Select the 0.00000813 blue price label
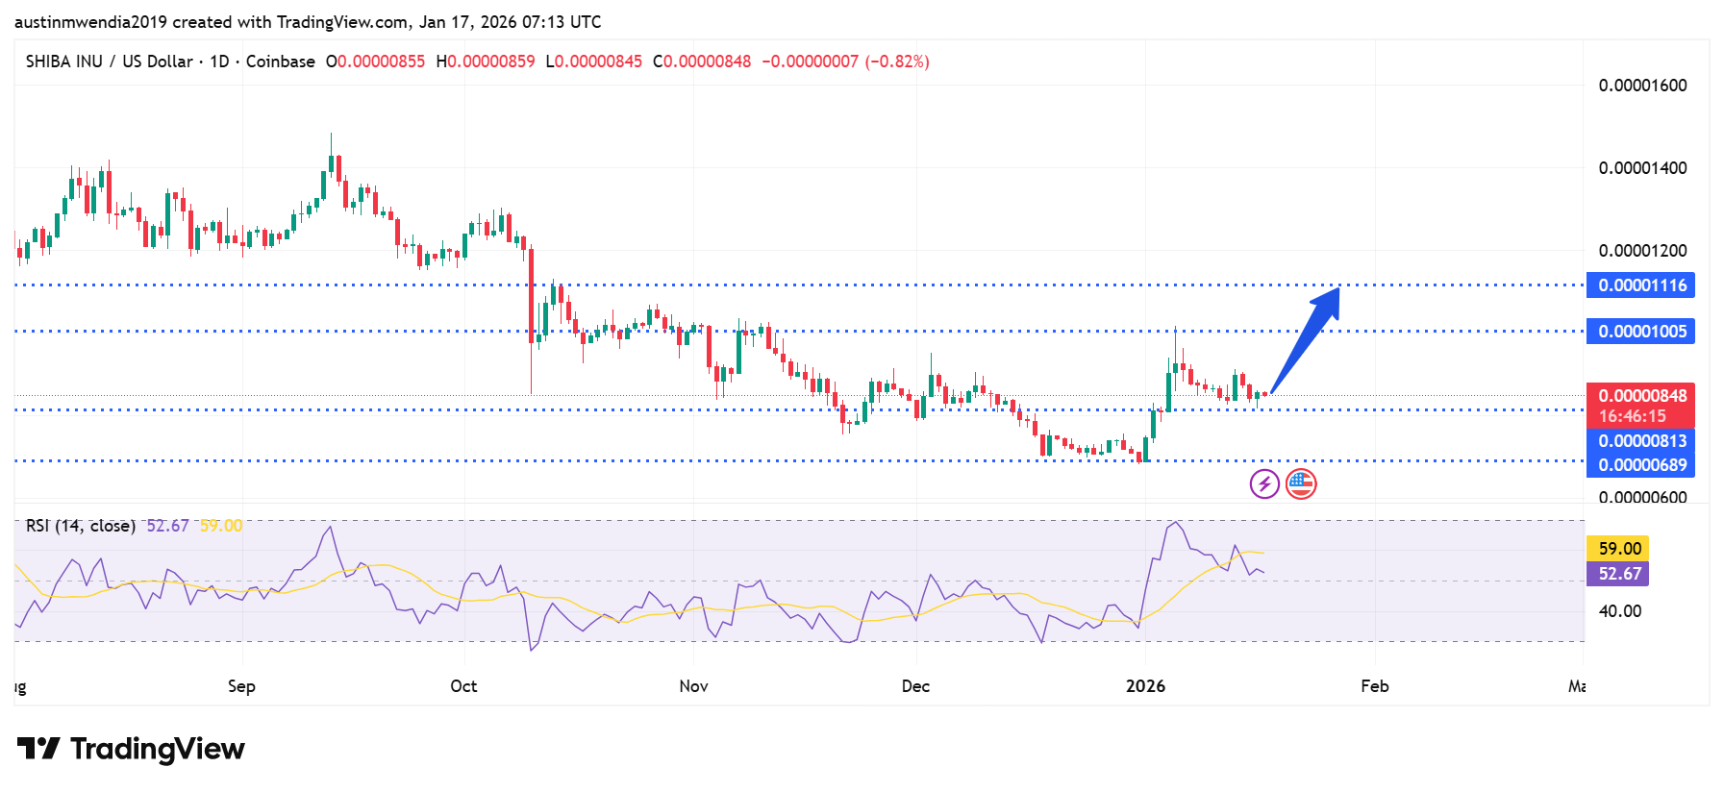 point(1640,441)
